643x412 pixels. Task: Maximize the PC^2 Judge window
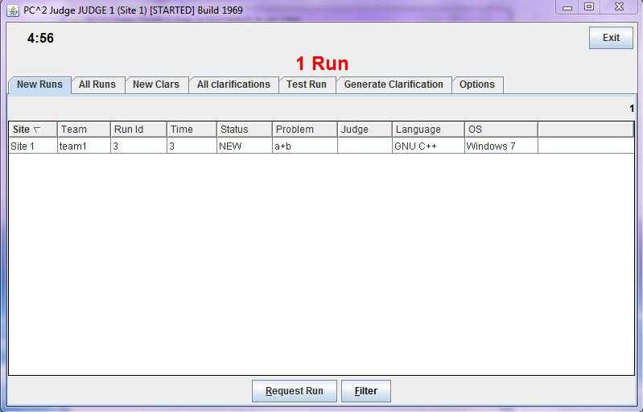pyautogui.click(x=589, y=7)
